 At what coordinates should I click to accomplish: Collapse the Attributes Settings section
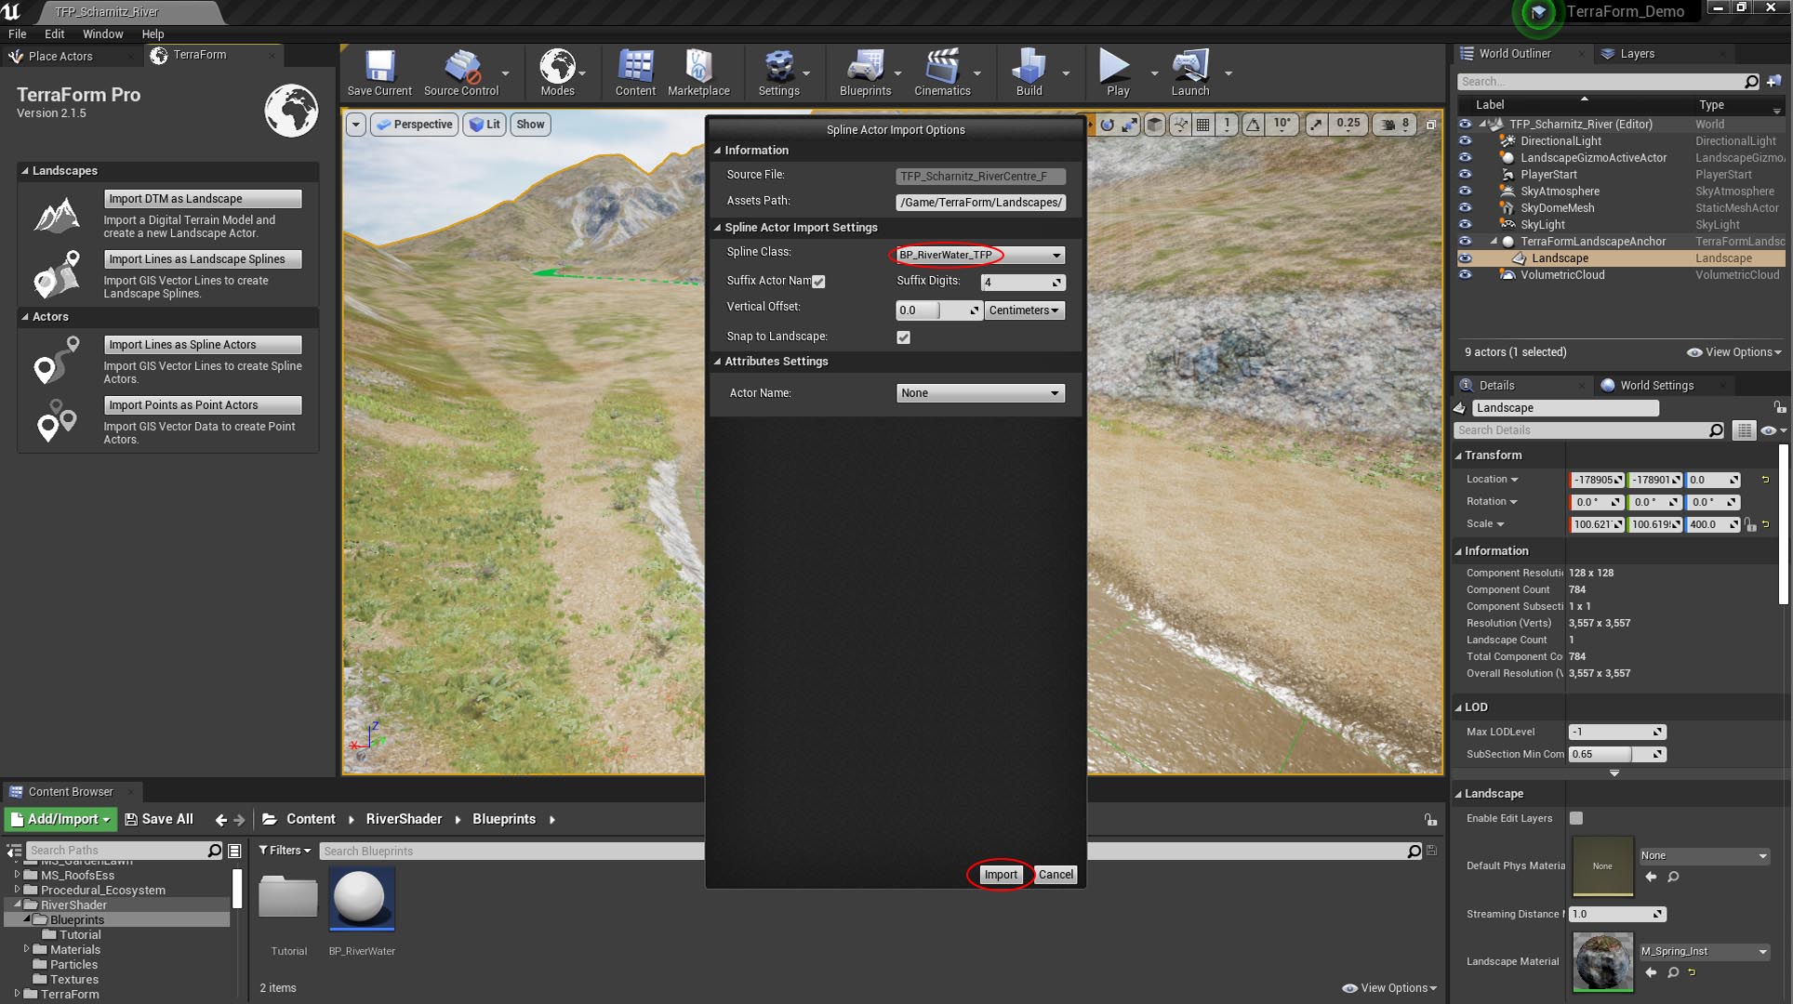(x=717, y=362)
